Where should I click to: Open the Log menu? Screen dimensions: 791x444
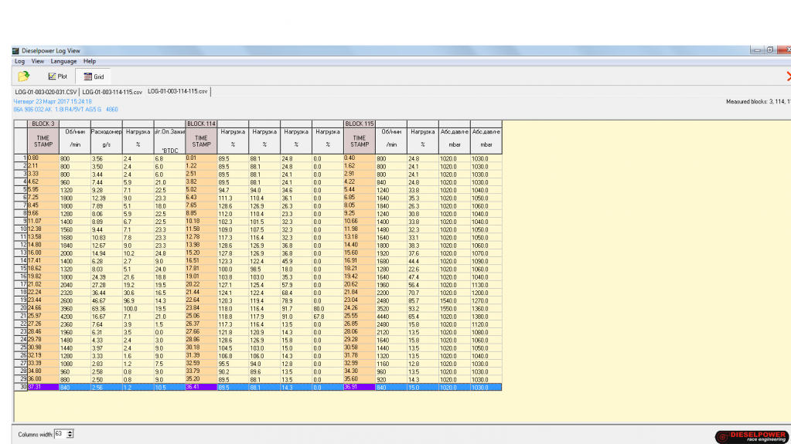coord(20,61)
